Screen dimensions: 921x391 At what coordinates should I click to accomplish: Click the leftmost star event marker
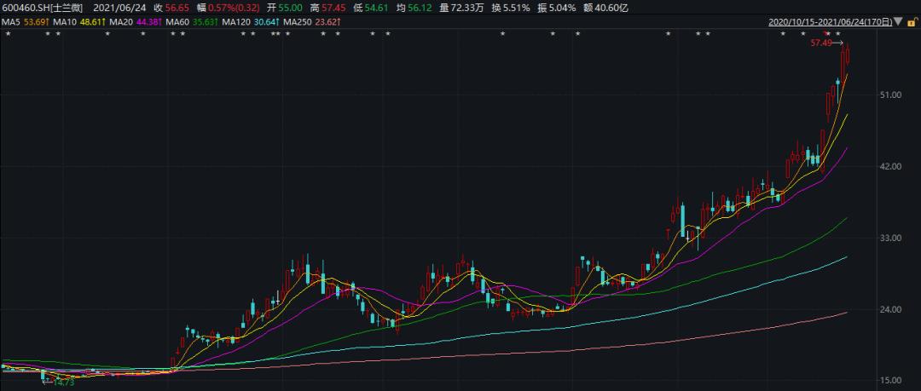[x=9, y=33]
